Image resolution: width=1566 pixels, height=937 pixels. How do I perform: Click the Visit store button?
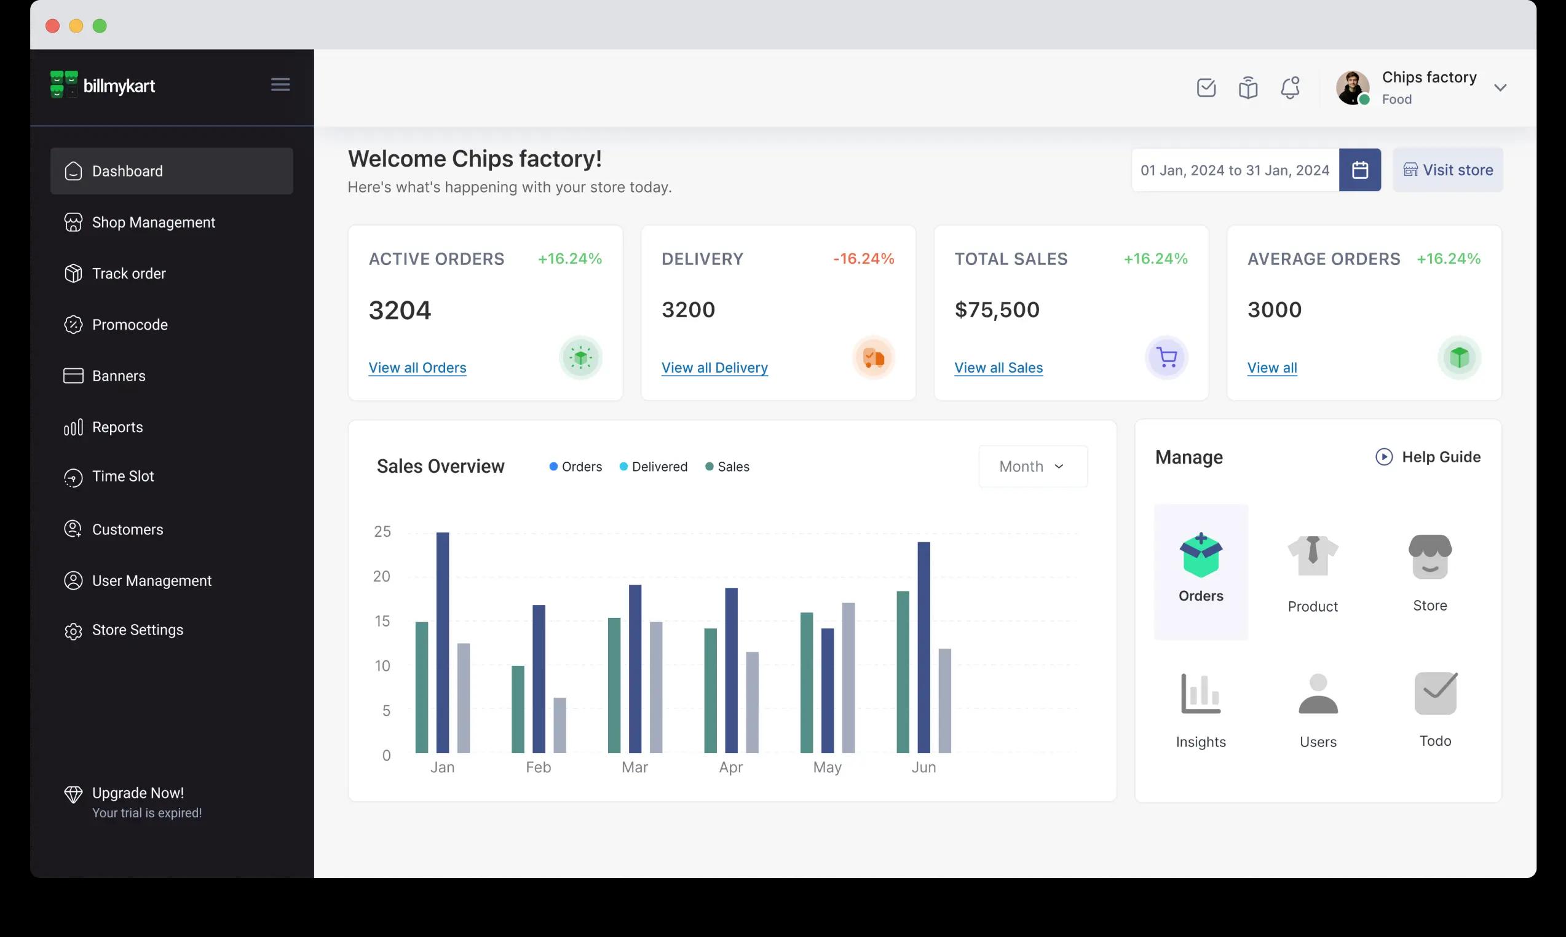point(1447,170)
